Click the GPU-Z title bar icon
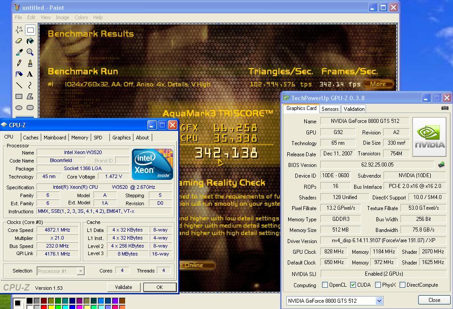Viewport: 453px width, 309px height. 286,98
